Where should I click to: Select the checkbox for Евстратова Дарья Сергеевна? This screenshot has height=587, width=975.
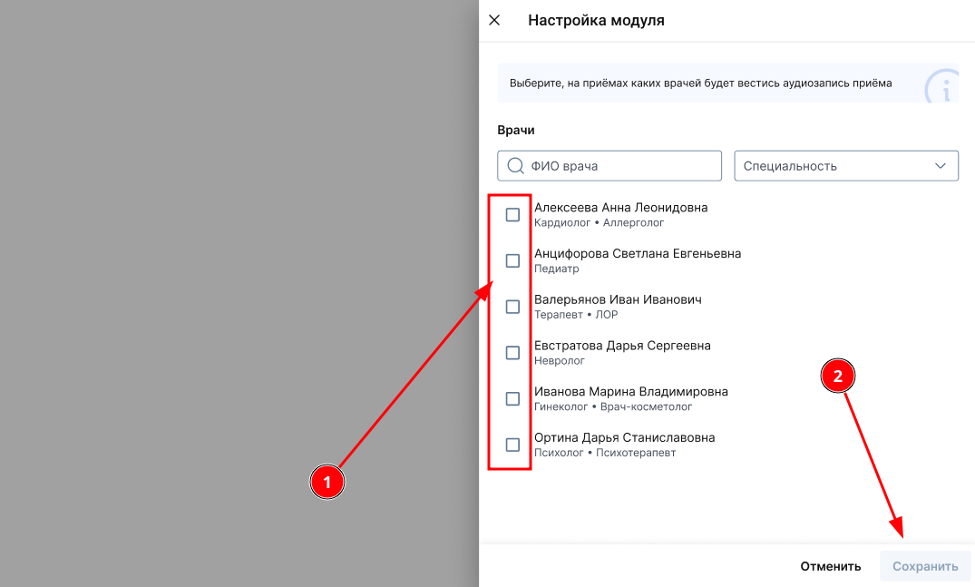pyautogui.click(x=512, y=353)
